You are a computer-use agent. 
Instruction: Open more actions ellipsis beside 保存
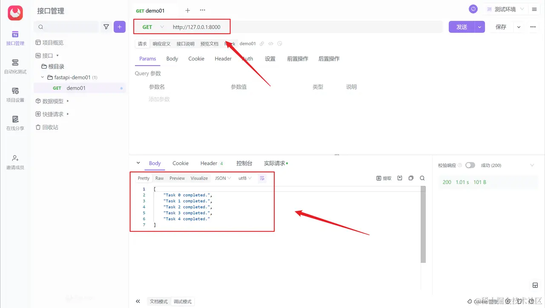click(x=533, y=27)
